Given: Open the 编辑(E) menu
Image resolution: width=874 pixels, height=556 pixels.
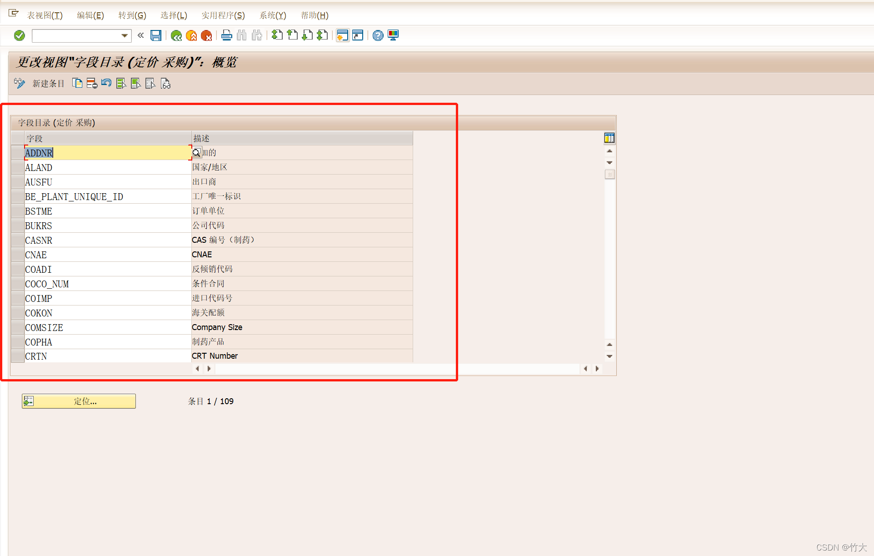Looking at the screenshot, I should point(90,15).
